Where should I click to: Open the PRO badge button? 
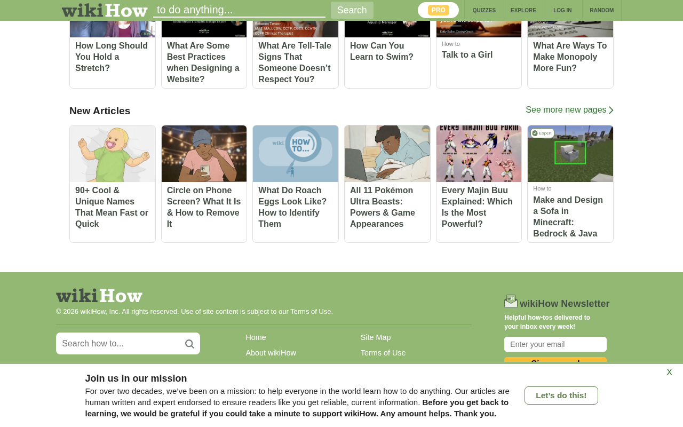(438, 10)
